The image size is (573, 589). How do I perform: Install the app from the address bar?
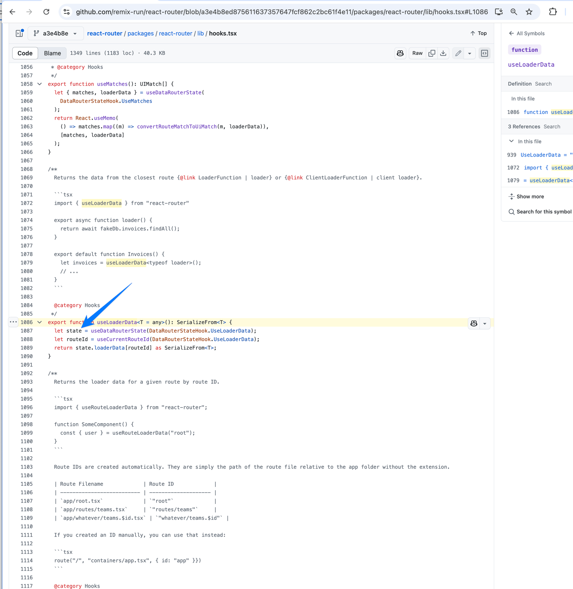[499, 12]
